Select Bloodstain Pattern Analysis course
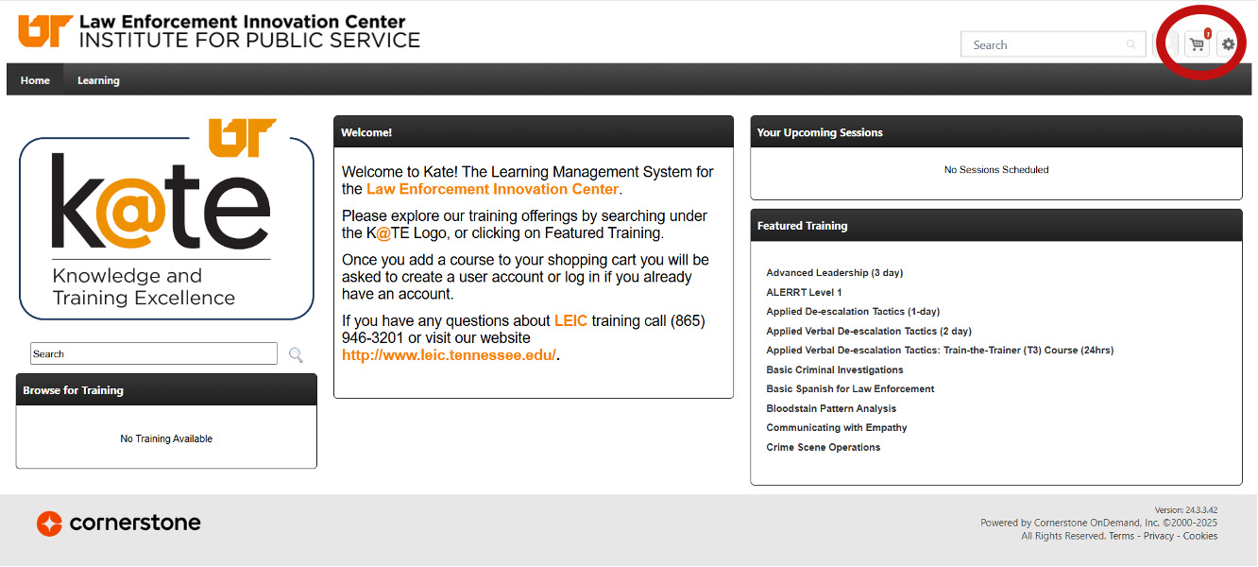Screen dimensions: 1258x567 [x=831, y=408]
